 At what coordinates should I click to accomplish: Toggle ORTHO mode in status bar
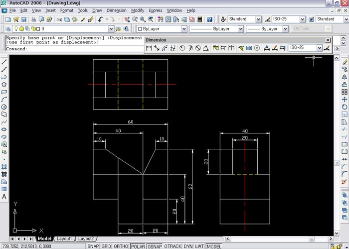121,247
